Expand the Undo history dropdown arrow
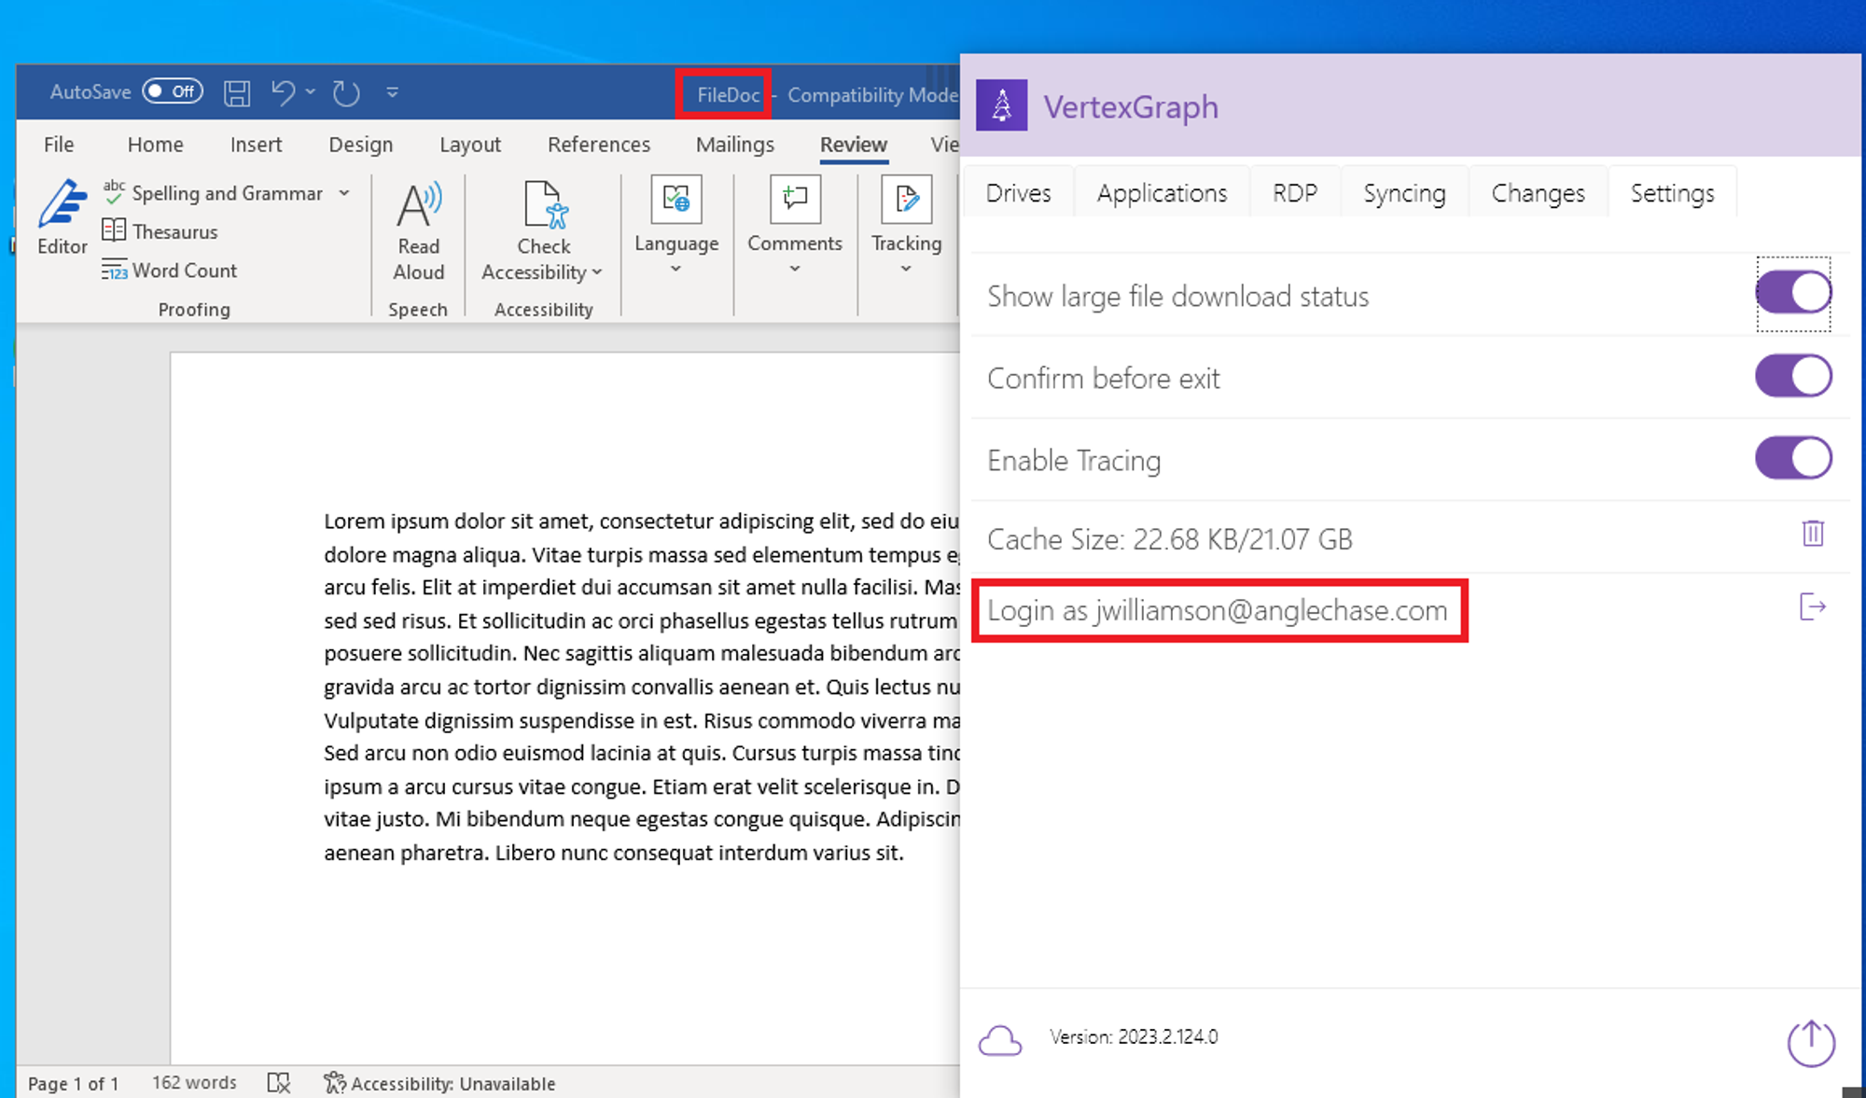Image resolution: width=1866 pixels, height=1098 pixels. tap(311, 91)
